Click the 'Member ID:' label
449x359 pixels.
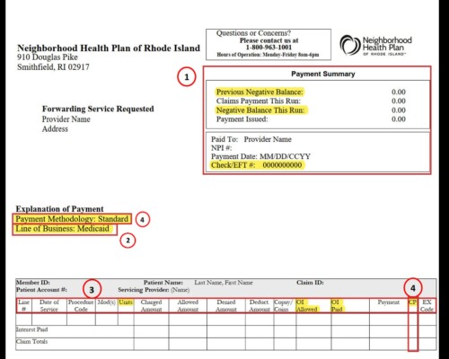point(33,283)
